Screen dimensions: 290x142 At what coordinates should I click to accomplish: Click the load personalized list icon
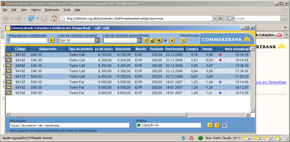(152, 41)
